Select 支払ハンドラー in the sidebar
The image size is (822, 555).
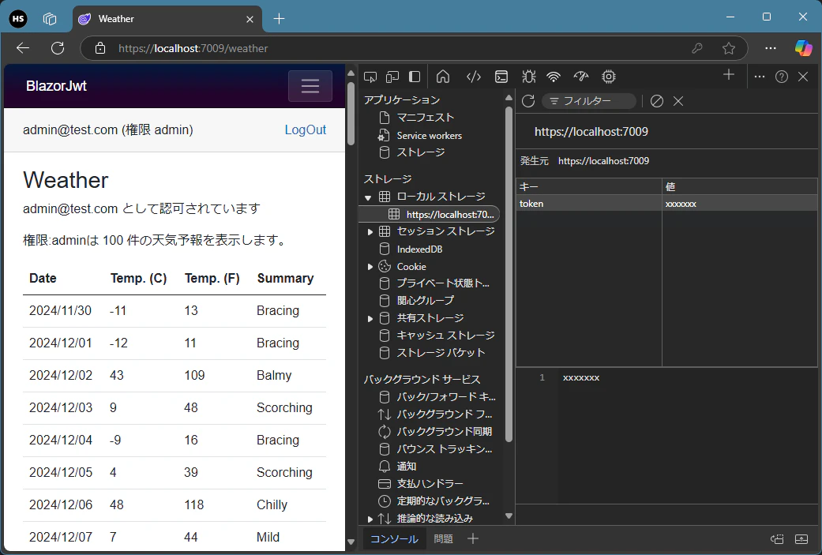(x=430, y=483)
